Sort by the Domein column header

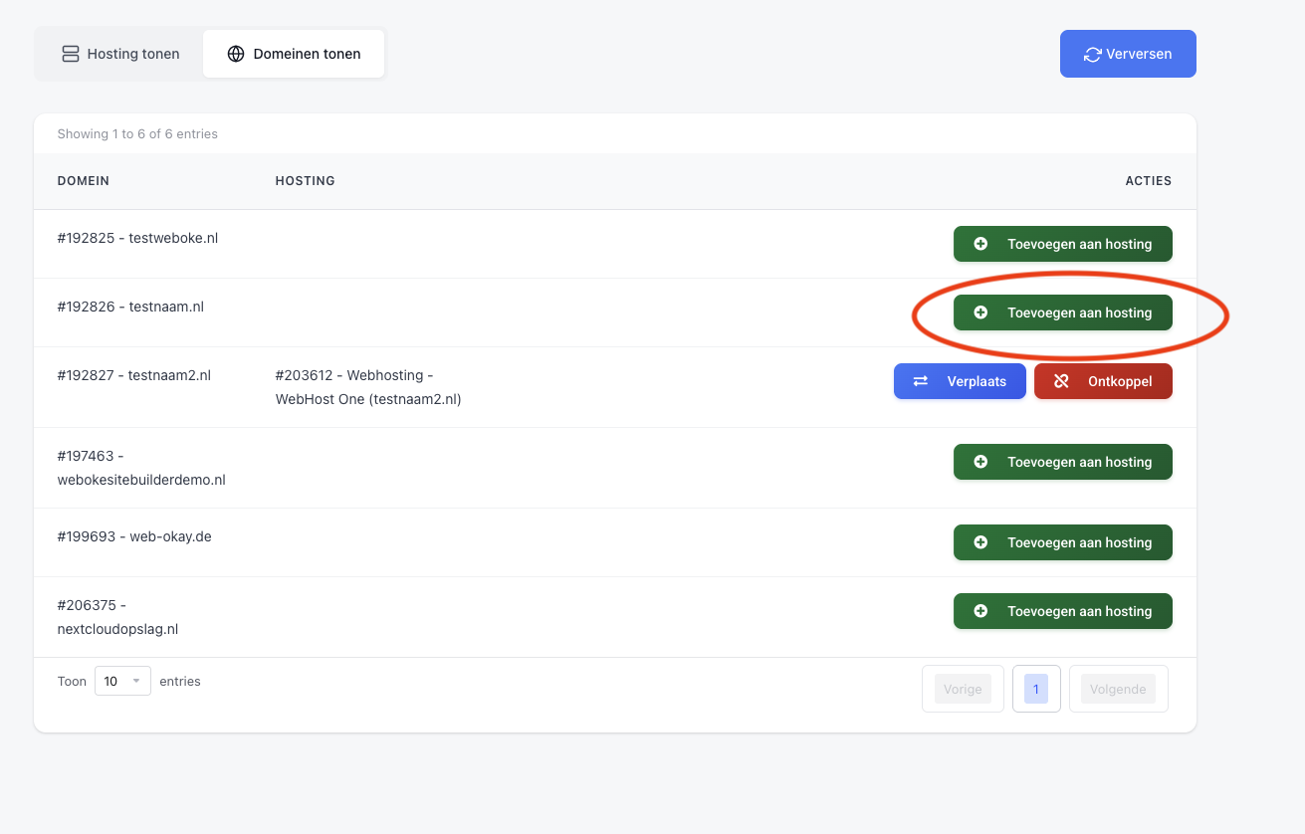point(84,181)
